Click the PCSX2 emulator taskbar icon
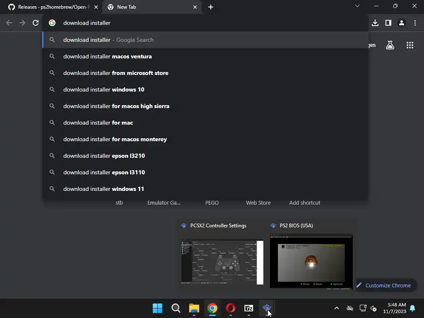This screenshot has width=424, height=318. tap(267, 308)
